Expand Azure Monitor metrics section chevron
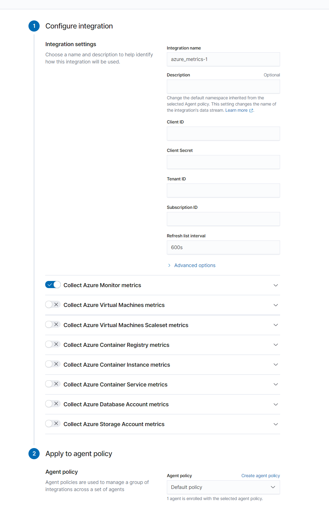This screenshot has height=505, width=329. click(x=276, y=285)
